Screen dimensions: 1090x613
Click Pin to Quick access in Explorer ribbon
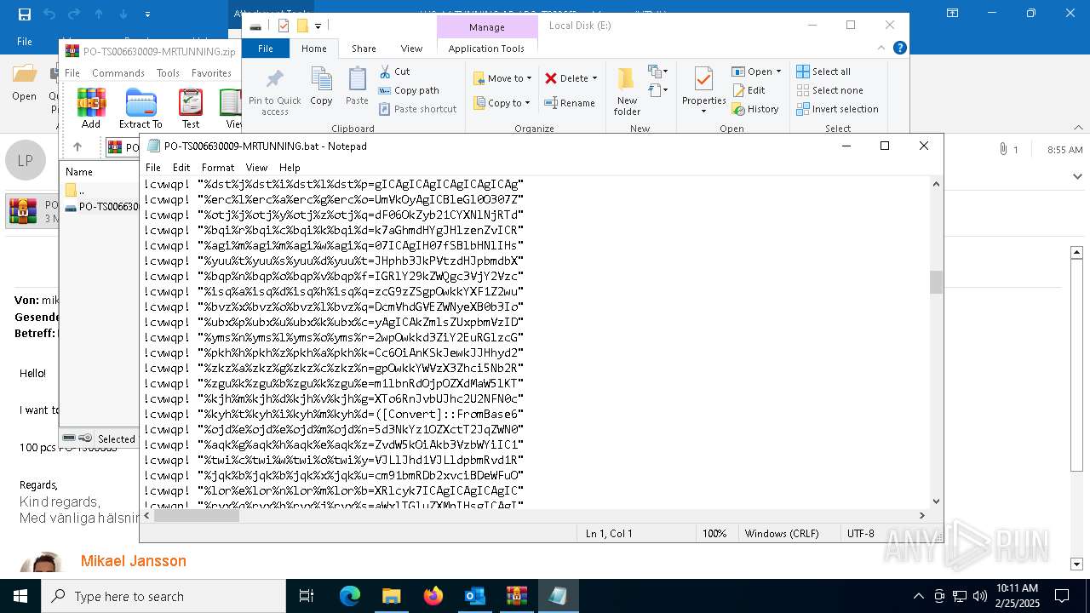pyautogui.click(x=274, y=92)
